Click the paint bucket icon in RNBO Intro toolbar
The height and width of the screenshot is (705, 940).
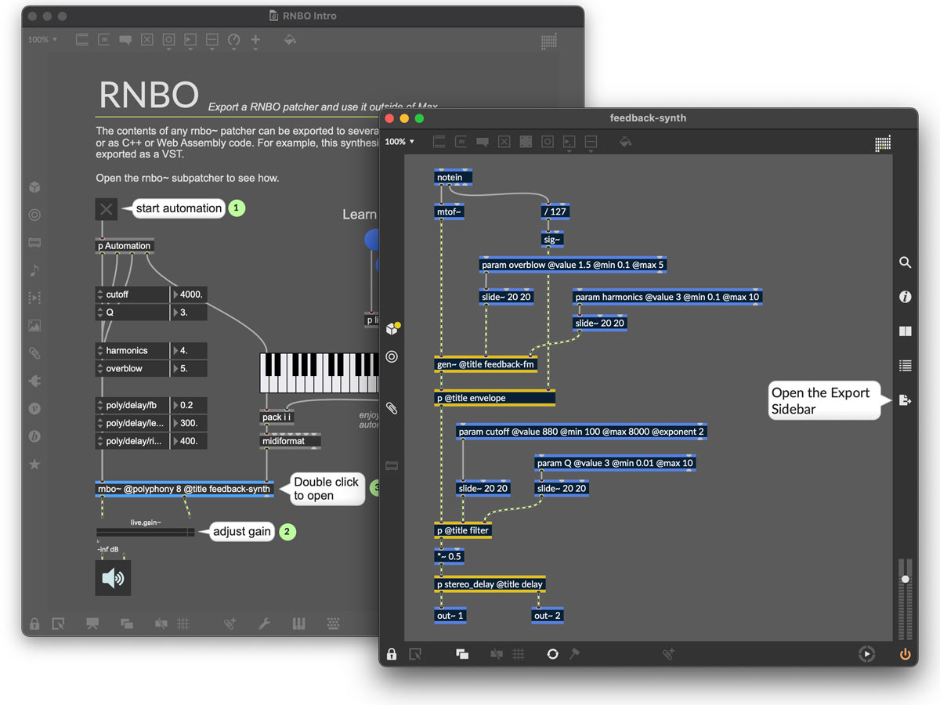coord(290,39)
